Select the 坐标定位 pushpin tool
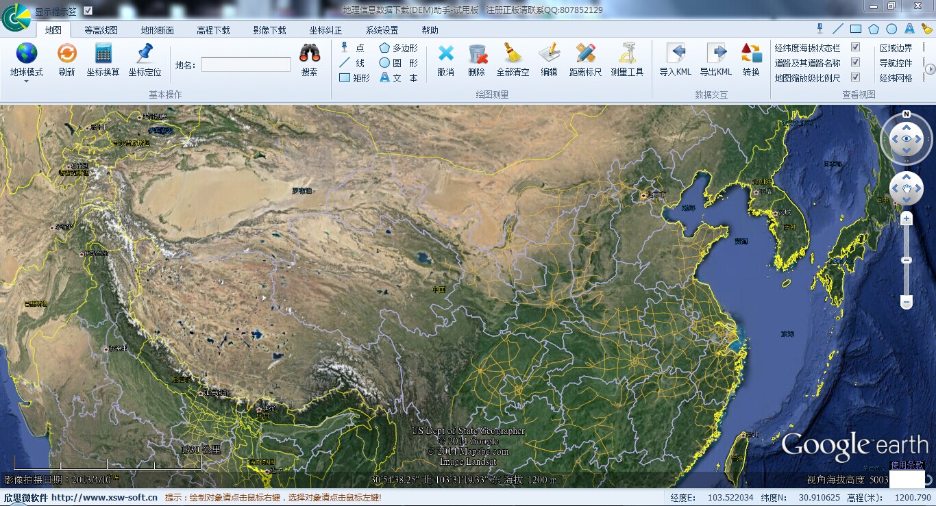The width and height of the screenshot is (936, 506). 145,53
